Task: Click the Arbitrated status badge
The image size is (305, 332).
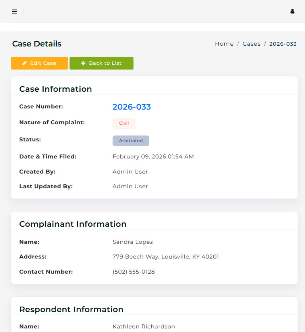Action: (131, 141)
